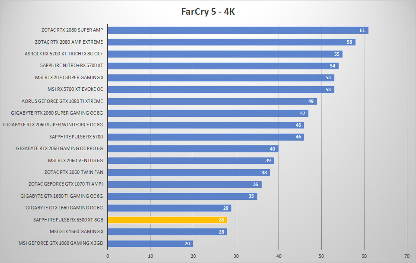Click the data value 36
Viewport: 416px width, 263px height.
pos(255,184)
